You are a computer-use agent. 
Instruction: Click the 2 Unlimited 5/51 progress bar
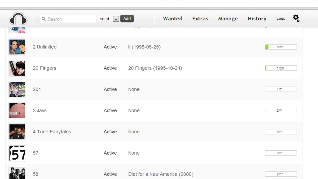[x=281, y=47]
